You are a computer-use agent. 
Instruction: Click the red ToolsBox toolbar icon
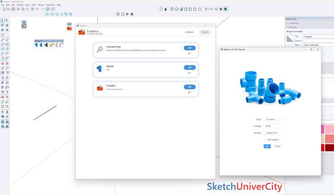[69, 28]
